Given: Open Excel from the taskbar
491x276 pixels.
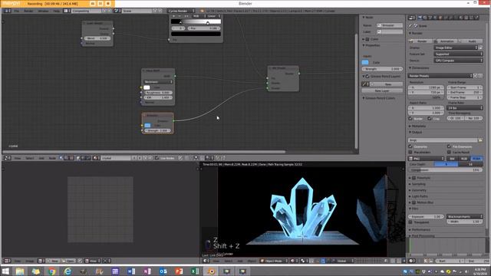Looking at the screenshot, I should (195, 271).
